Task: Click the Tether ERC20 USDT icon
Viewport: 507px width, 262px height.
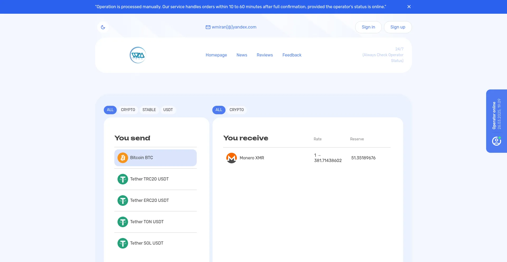Action: click(123, 201)
